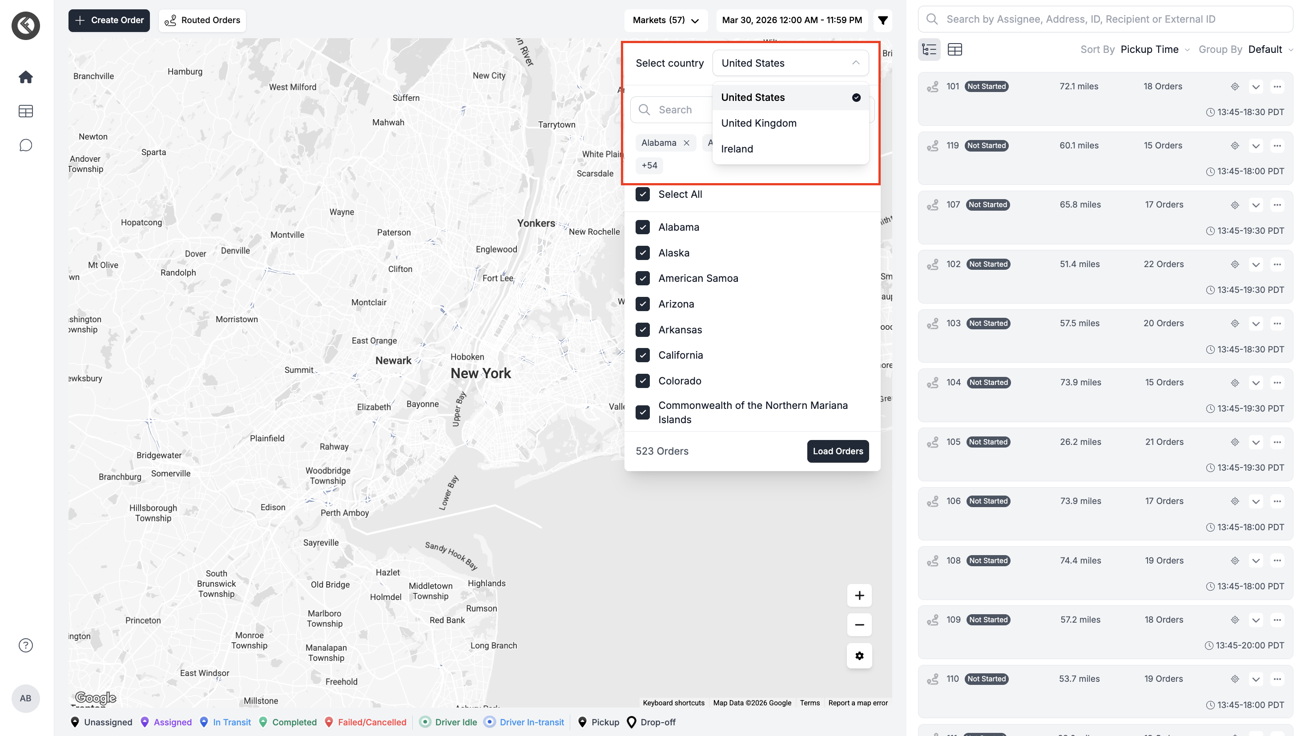Image resolution: width=1305 pixels, height=736 pixels.
Task: Switch to grid table view of routes
Action: click(x=955, y=50)
